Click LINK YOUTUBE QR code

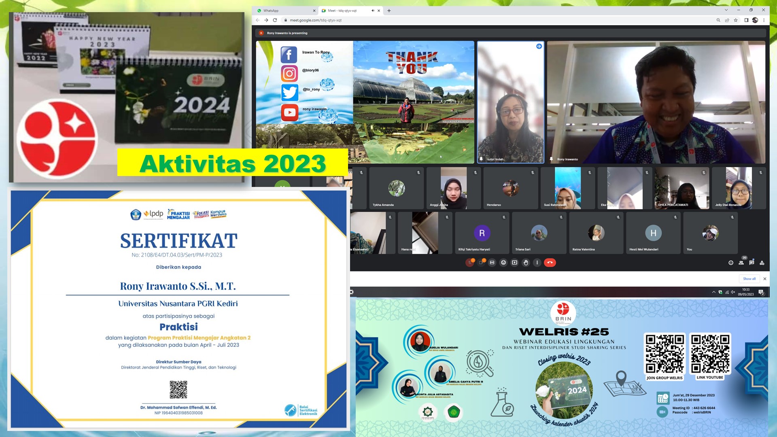pos(710,354)
